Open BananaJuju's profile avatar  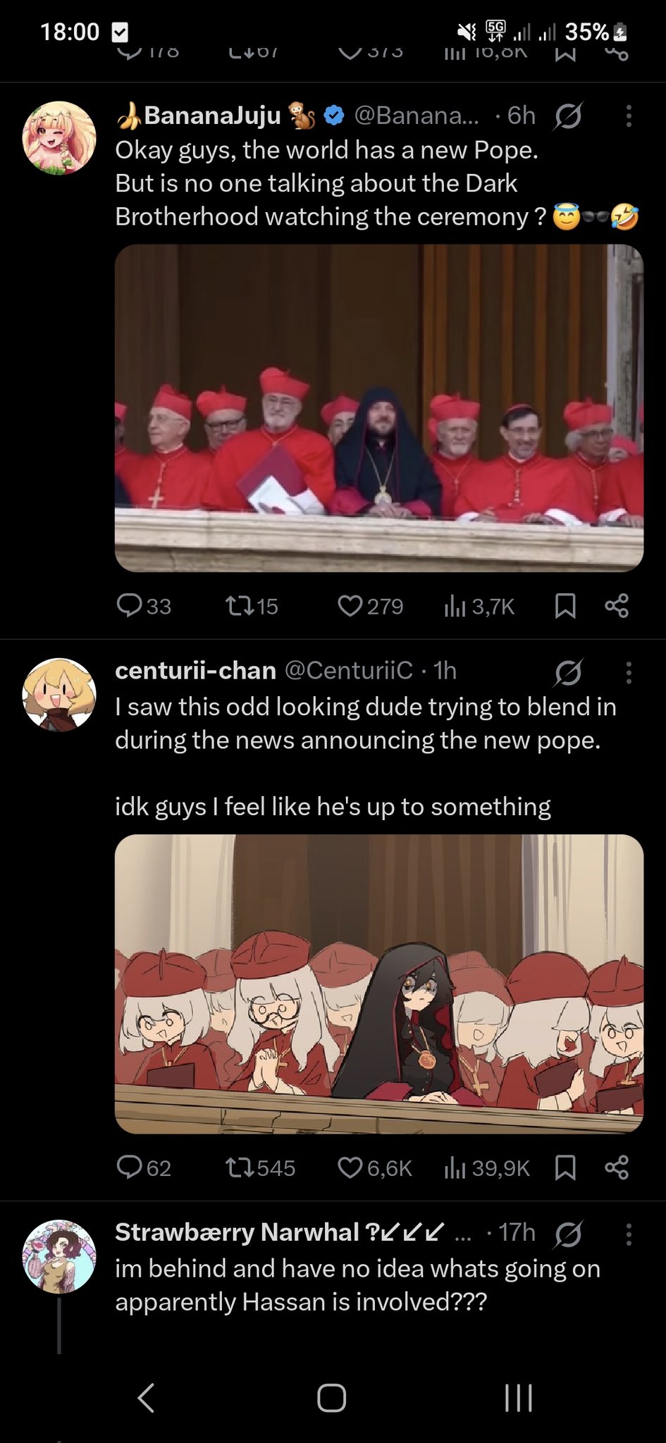coord(59,138)
